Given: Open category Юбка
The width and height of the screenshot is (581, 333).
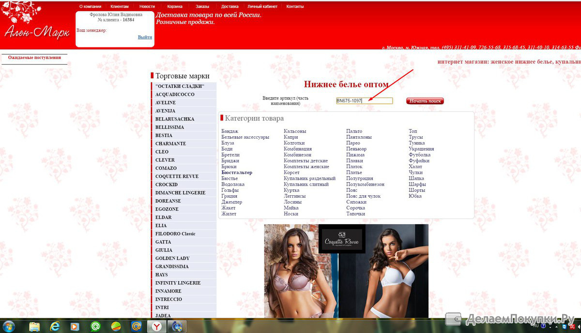Looking at the screenshot, I should [415, 196].
